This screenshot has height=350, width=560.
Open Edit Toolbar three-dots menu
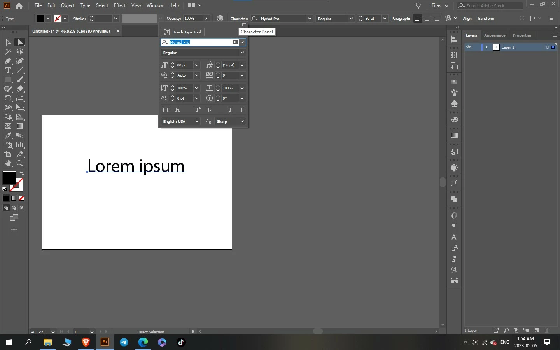(x=14, y=230)
